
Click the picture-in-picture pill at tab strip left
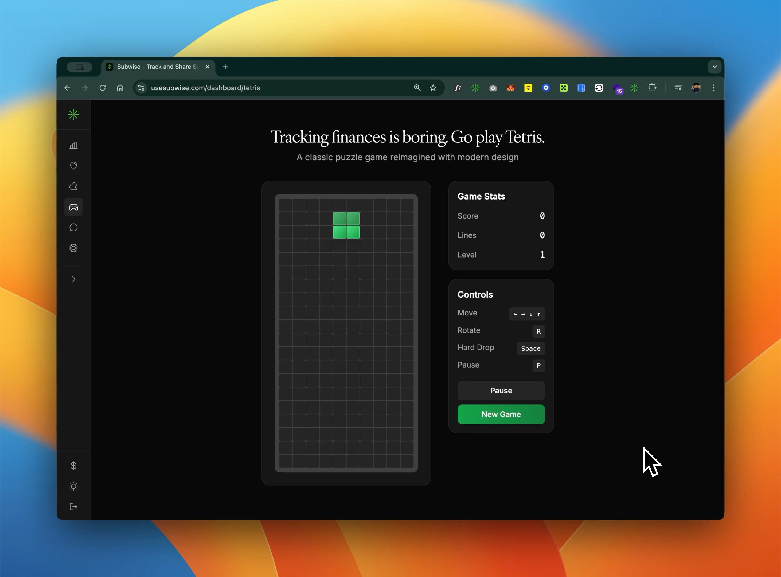(80, 67)
